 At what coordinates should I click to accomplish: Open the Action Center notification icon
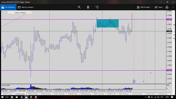(172, 97)
